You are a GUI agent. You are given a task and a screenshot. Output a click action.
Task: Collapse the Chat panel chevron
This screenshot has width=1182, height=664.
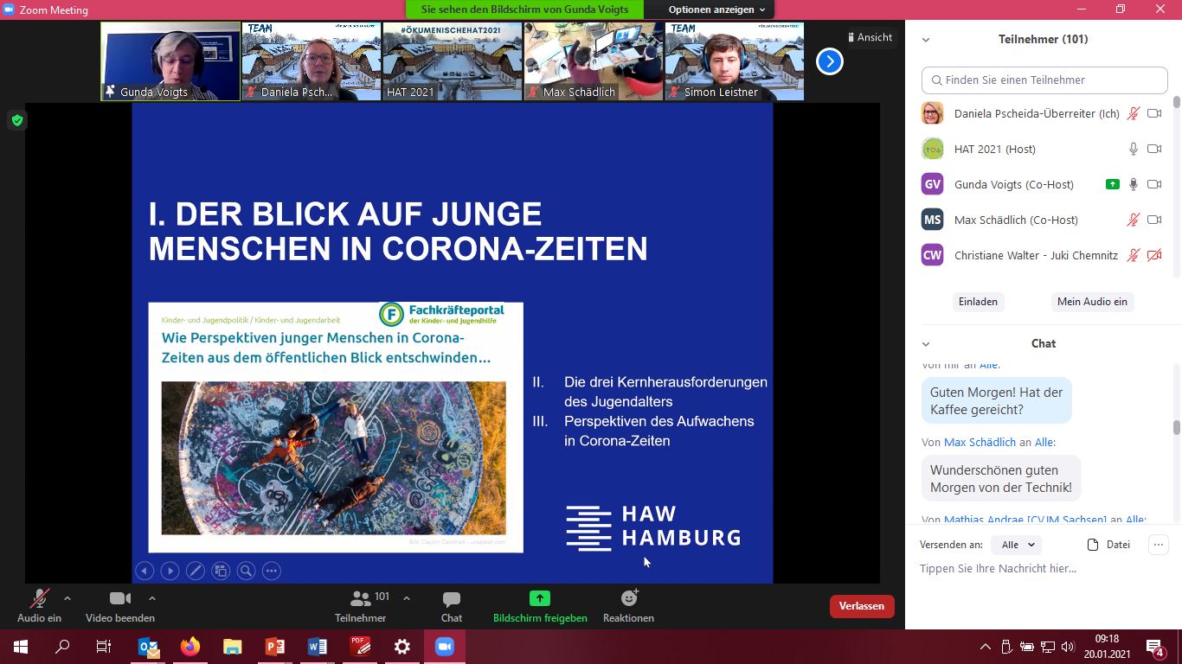926,344
